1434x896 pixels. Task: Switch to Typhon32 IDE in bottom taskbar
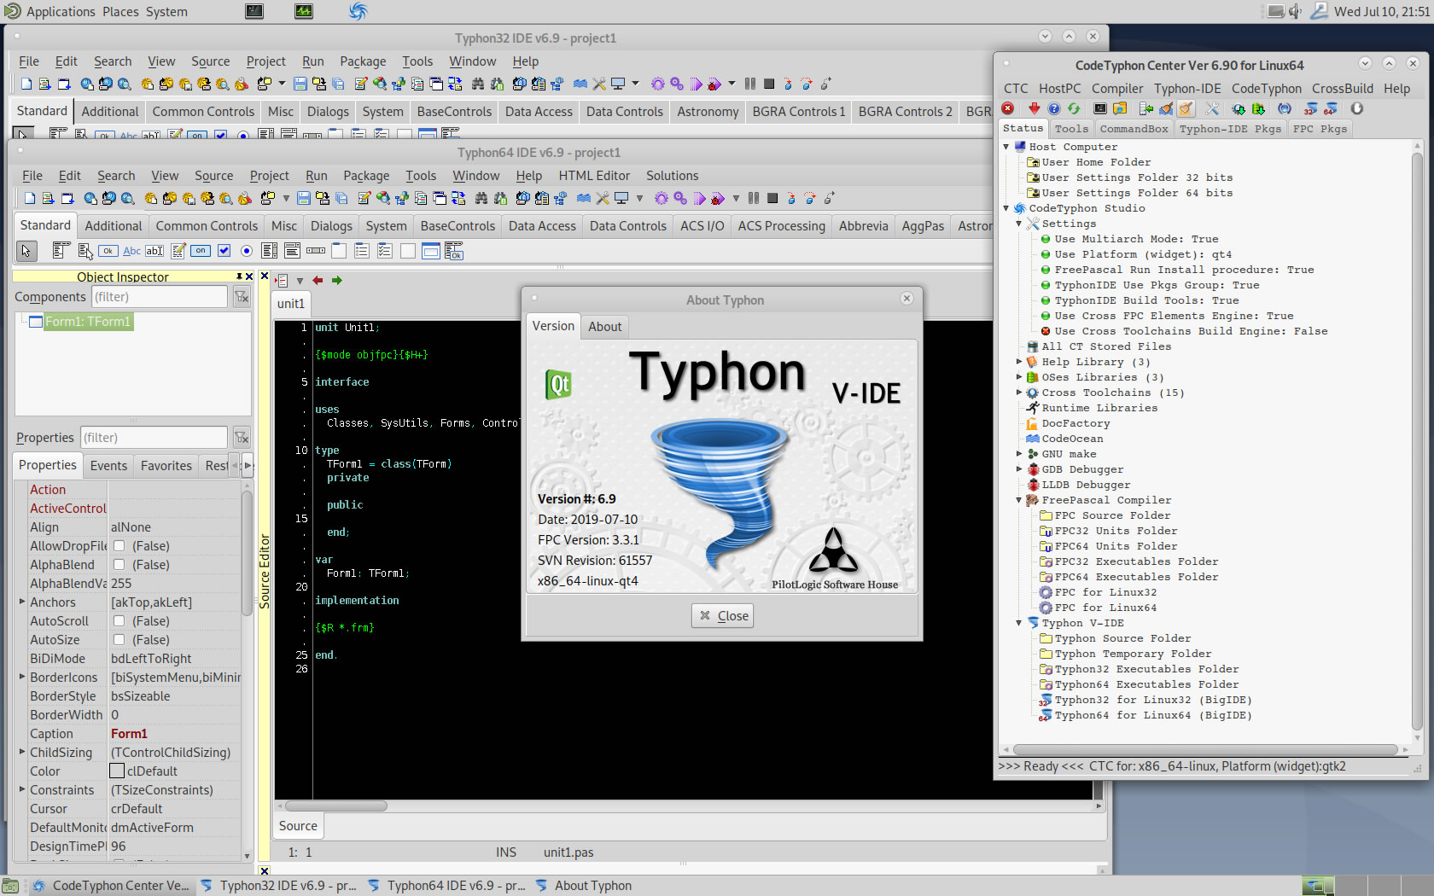tap(279, 886)
